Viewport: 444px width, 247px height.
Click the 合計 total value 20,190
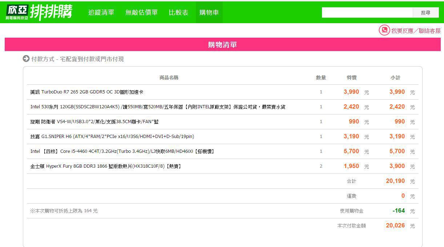(395, 181)
